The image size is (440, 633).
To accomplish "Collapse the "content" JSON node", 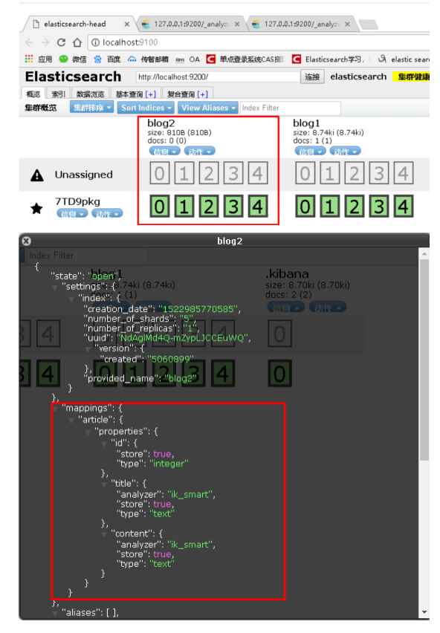I will pos(104,534).
